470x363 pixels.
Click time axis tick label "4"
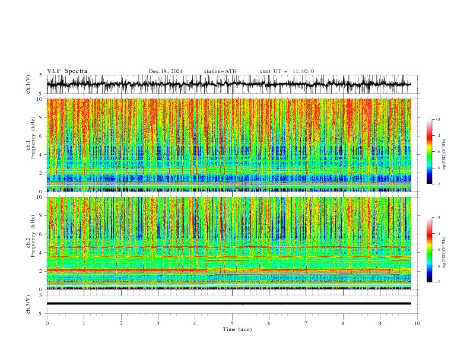point(195,323)
